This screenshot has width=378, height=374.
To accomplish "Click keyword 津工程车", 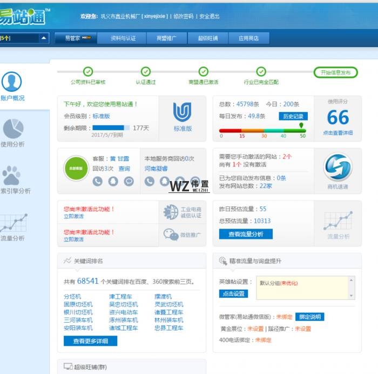I will coord(120,296).
